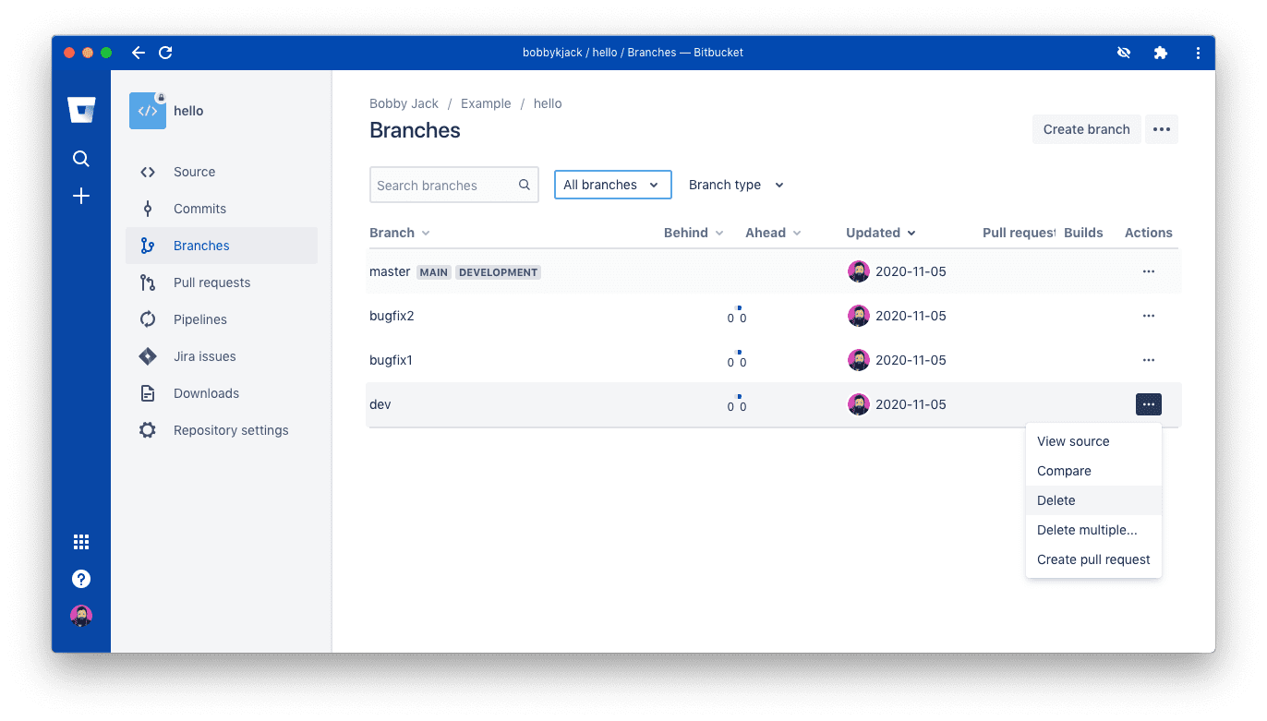Select Branches in sidebar navigation
This screenshot has height=721, width=1267.
(x=222, y=246)
